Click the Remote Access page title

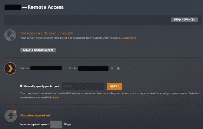tap(45, 7)
